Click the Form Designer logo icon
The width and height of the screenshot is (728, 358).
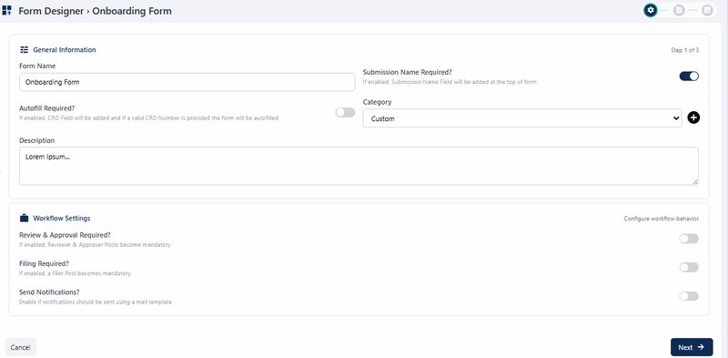click(x=7, y=11)
